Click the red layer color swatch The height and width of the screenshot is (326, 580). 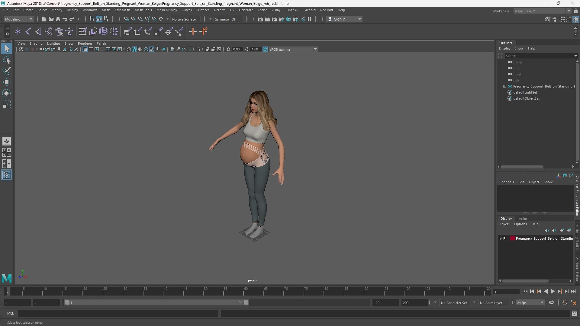point(512,238)
